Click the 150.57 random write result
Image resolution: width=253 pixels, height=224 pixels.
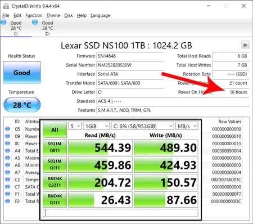pos(166,182)
